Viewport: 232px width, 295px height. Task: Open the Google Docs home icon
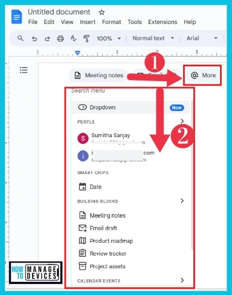point(16,17)
